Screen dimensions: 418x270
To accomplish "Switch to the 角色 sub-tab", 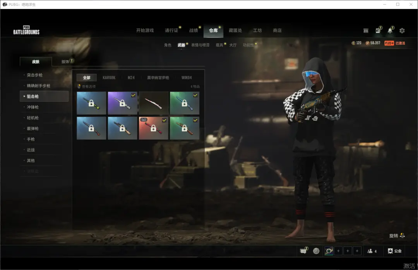I will (x=168, y=45).
